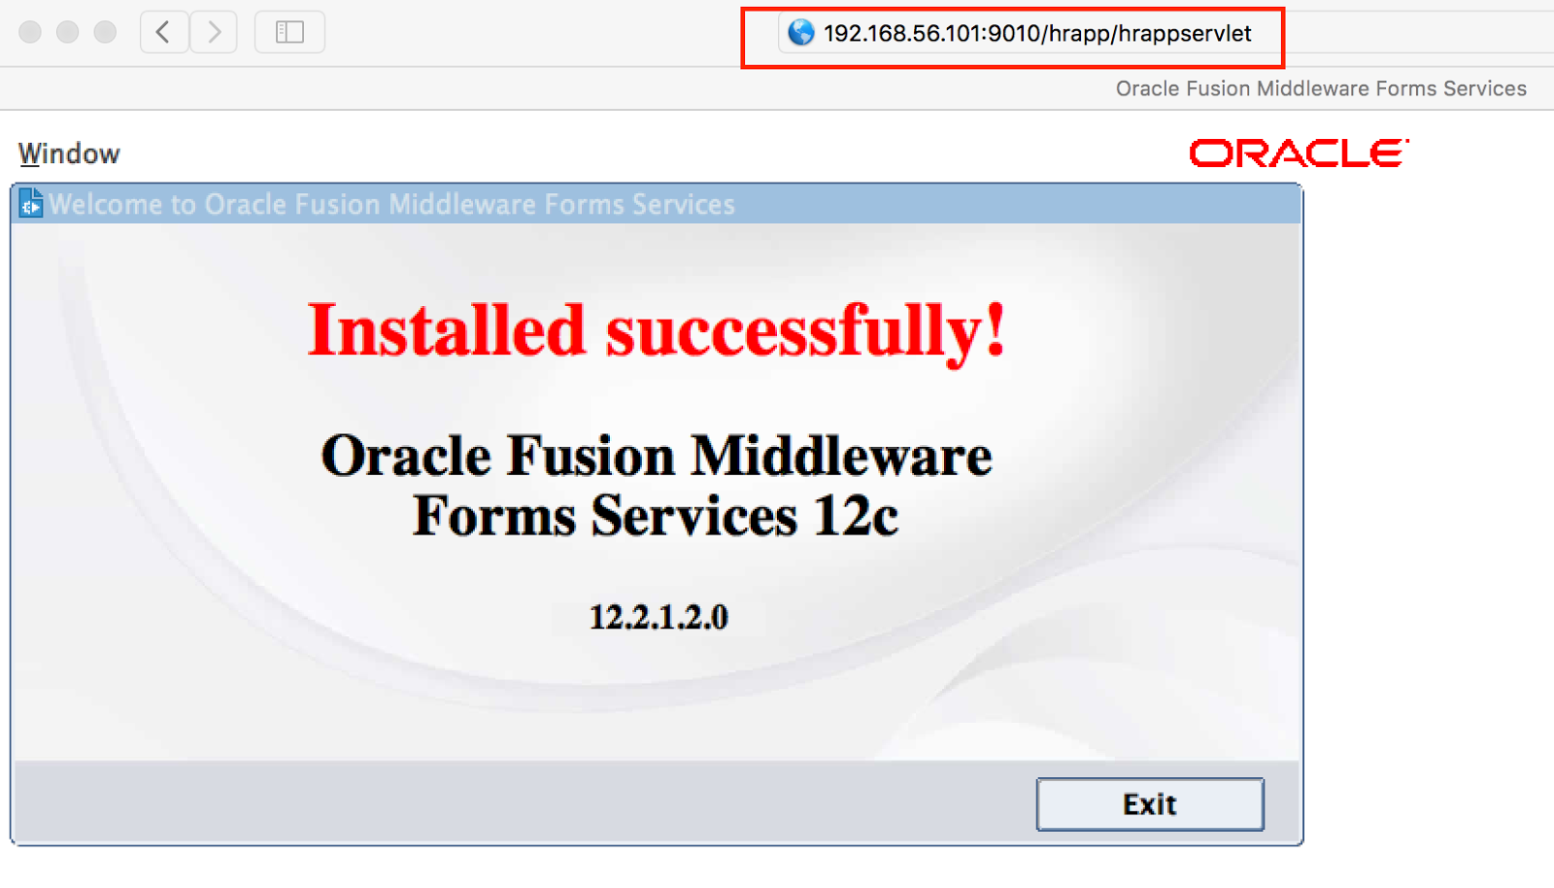Click the red Oracle logo
This screenshot has width=1554, height=888.
tap(1300, 153)
